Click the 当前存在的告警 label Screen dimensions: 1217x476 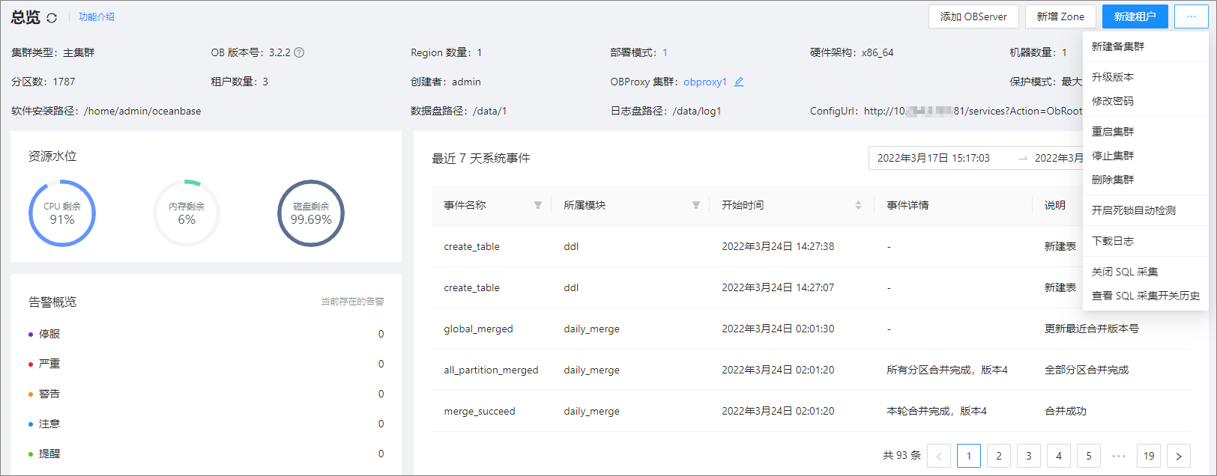point(352,302)
